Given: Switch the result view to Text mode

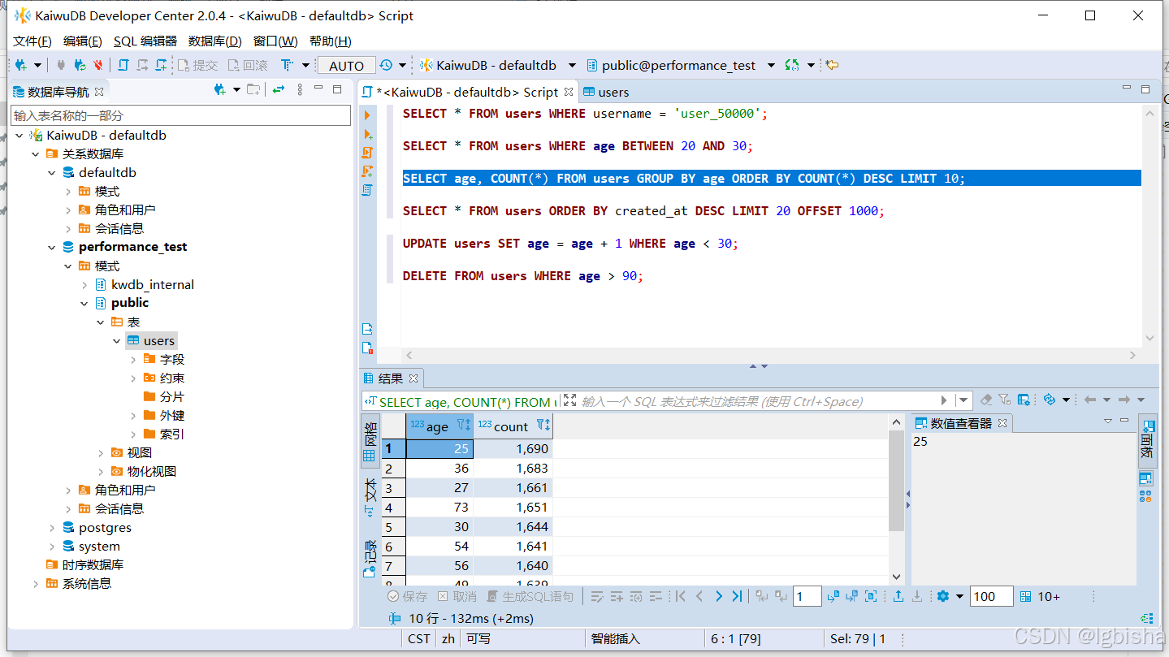Looking at the screenshot, I should (x=370, y=497).
